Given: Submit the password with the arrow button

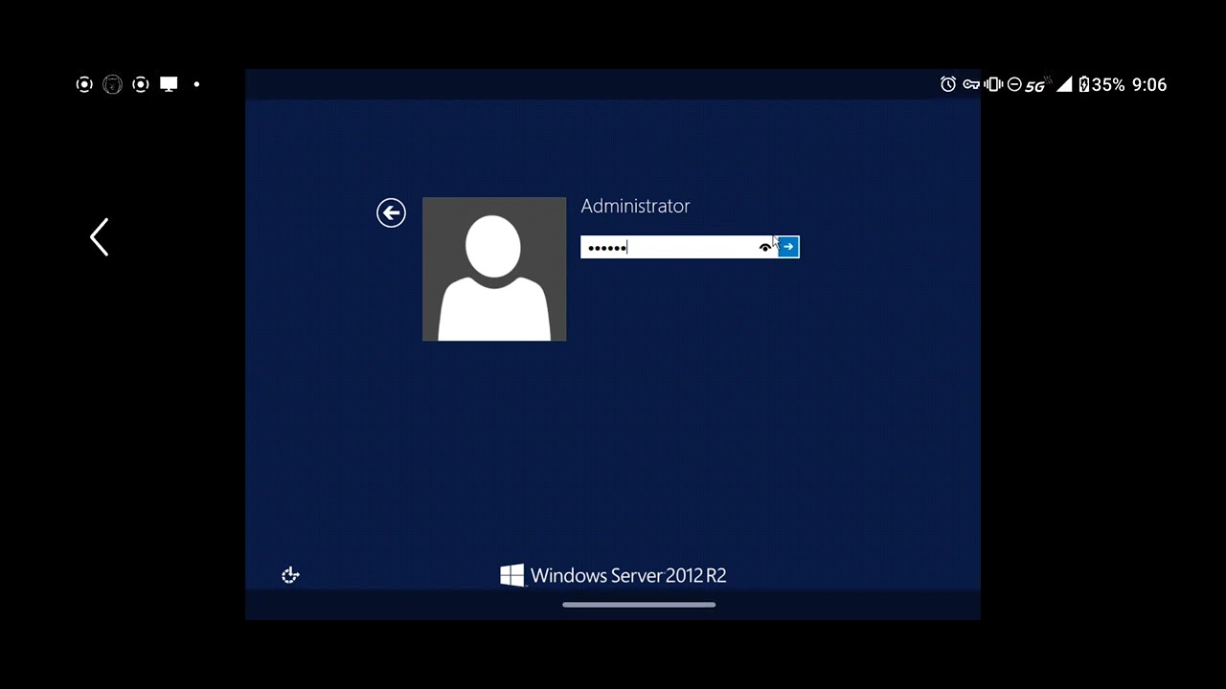Looking at the screenshot, I should pyautogui.click(x=788, y=247).
